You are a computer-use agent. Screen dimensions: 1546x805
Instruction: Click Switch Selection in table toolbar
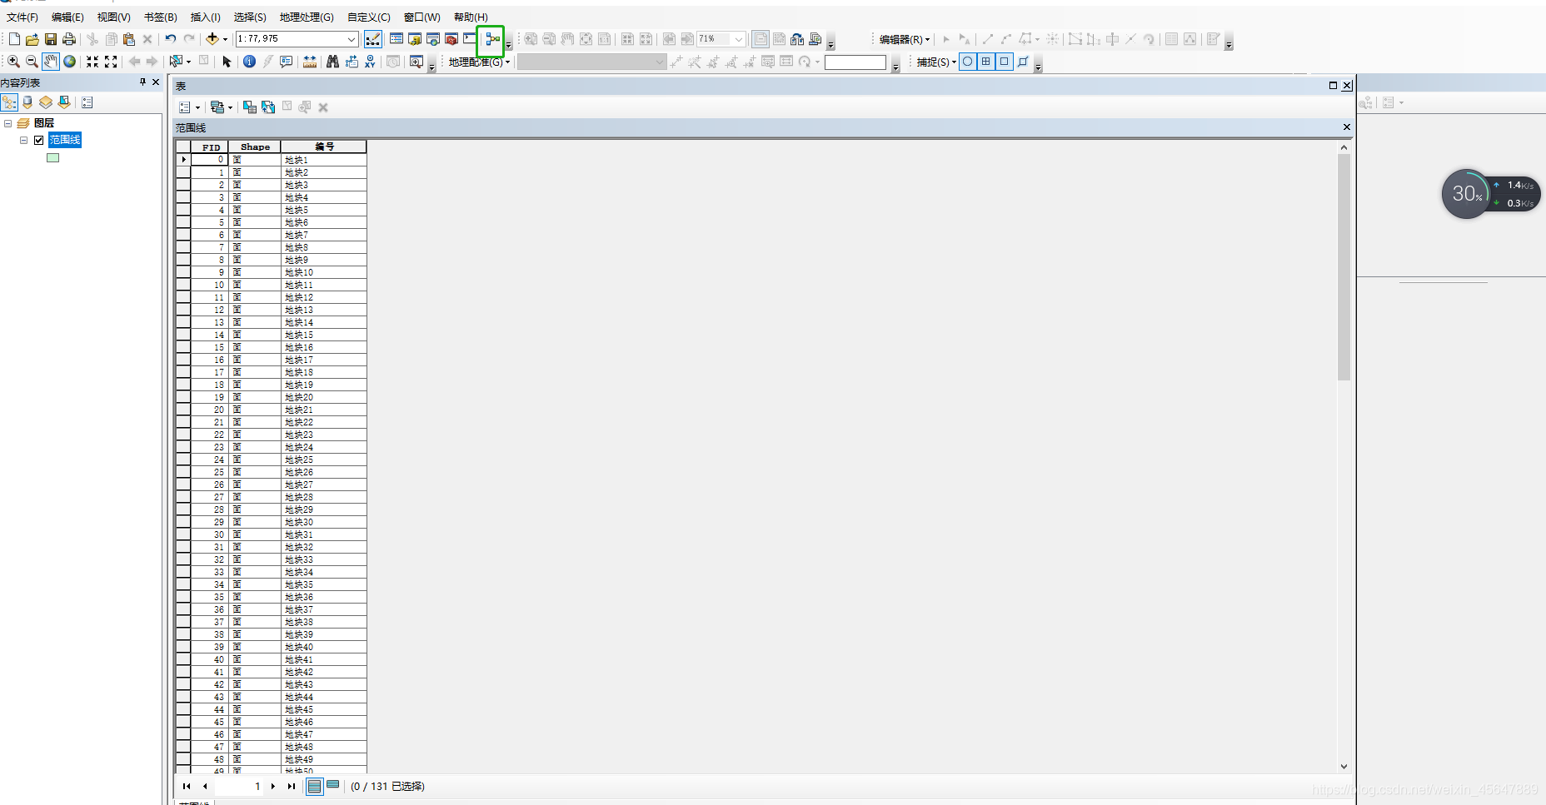pyautogui.click(x=268, y=107)
